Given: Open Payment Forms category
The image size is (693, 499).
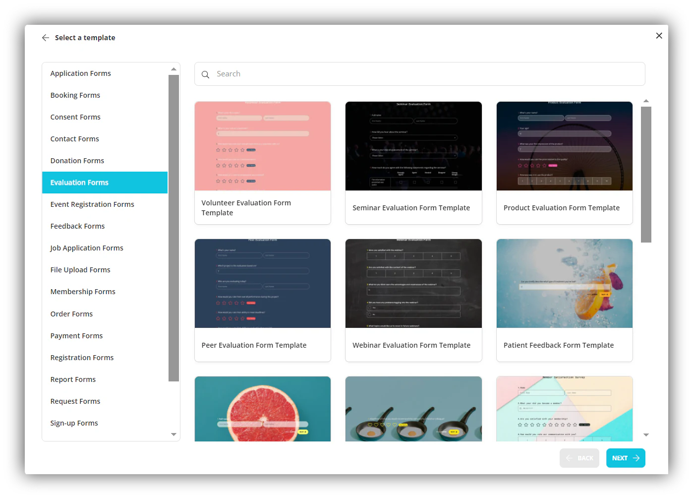Looking at the screenshot, I should click(105, 336).
